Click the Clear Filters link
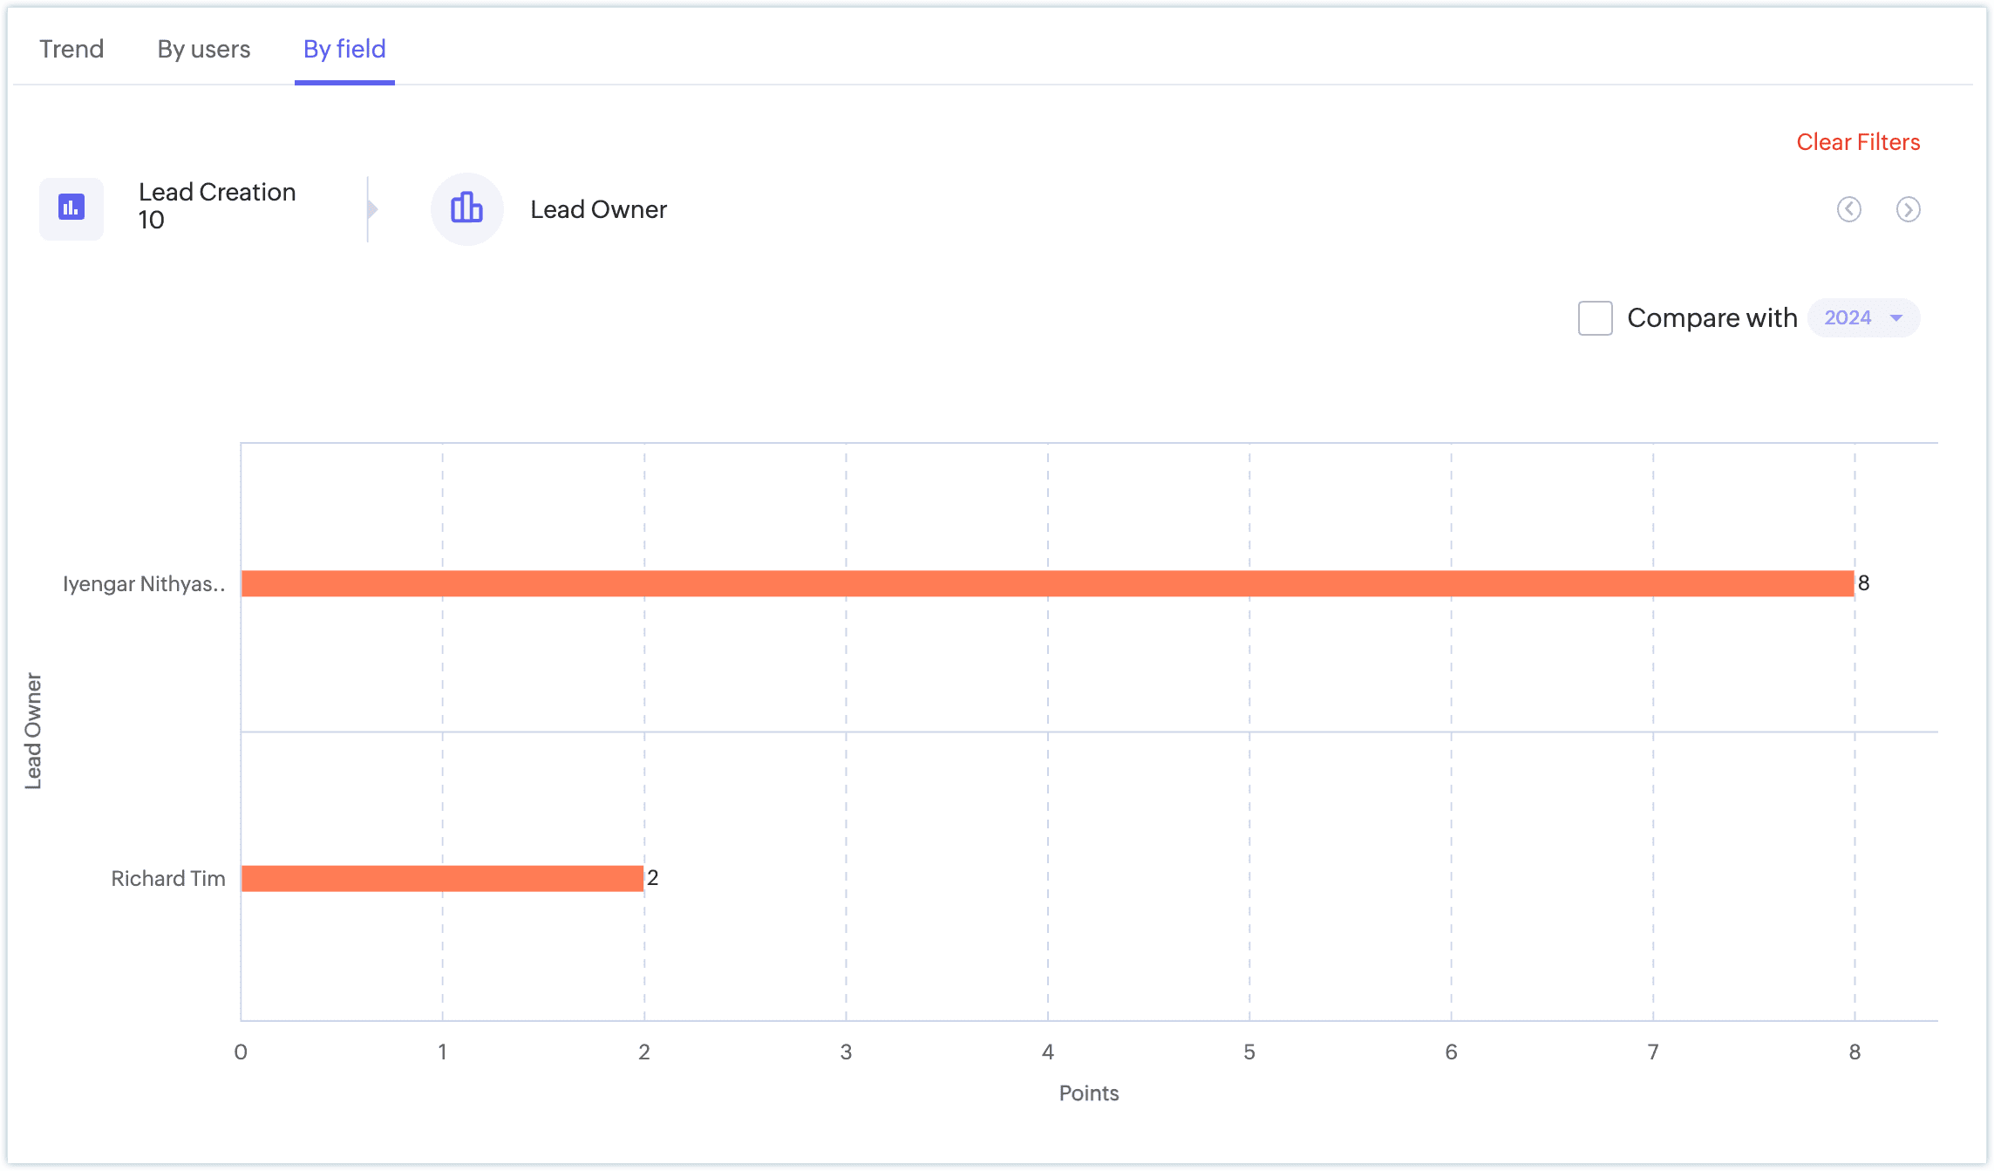Screen dimensions: 1994x1171 coord(1858,142)
